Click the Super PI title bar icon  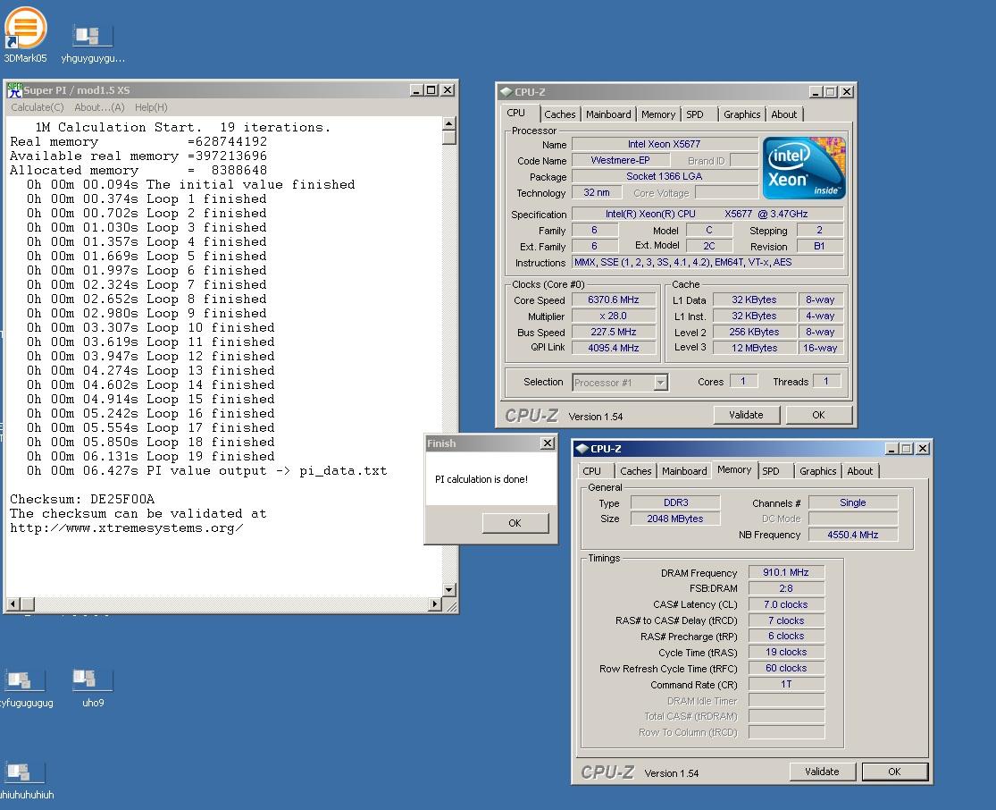click(14, 90)
